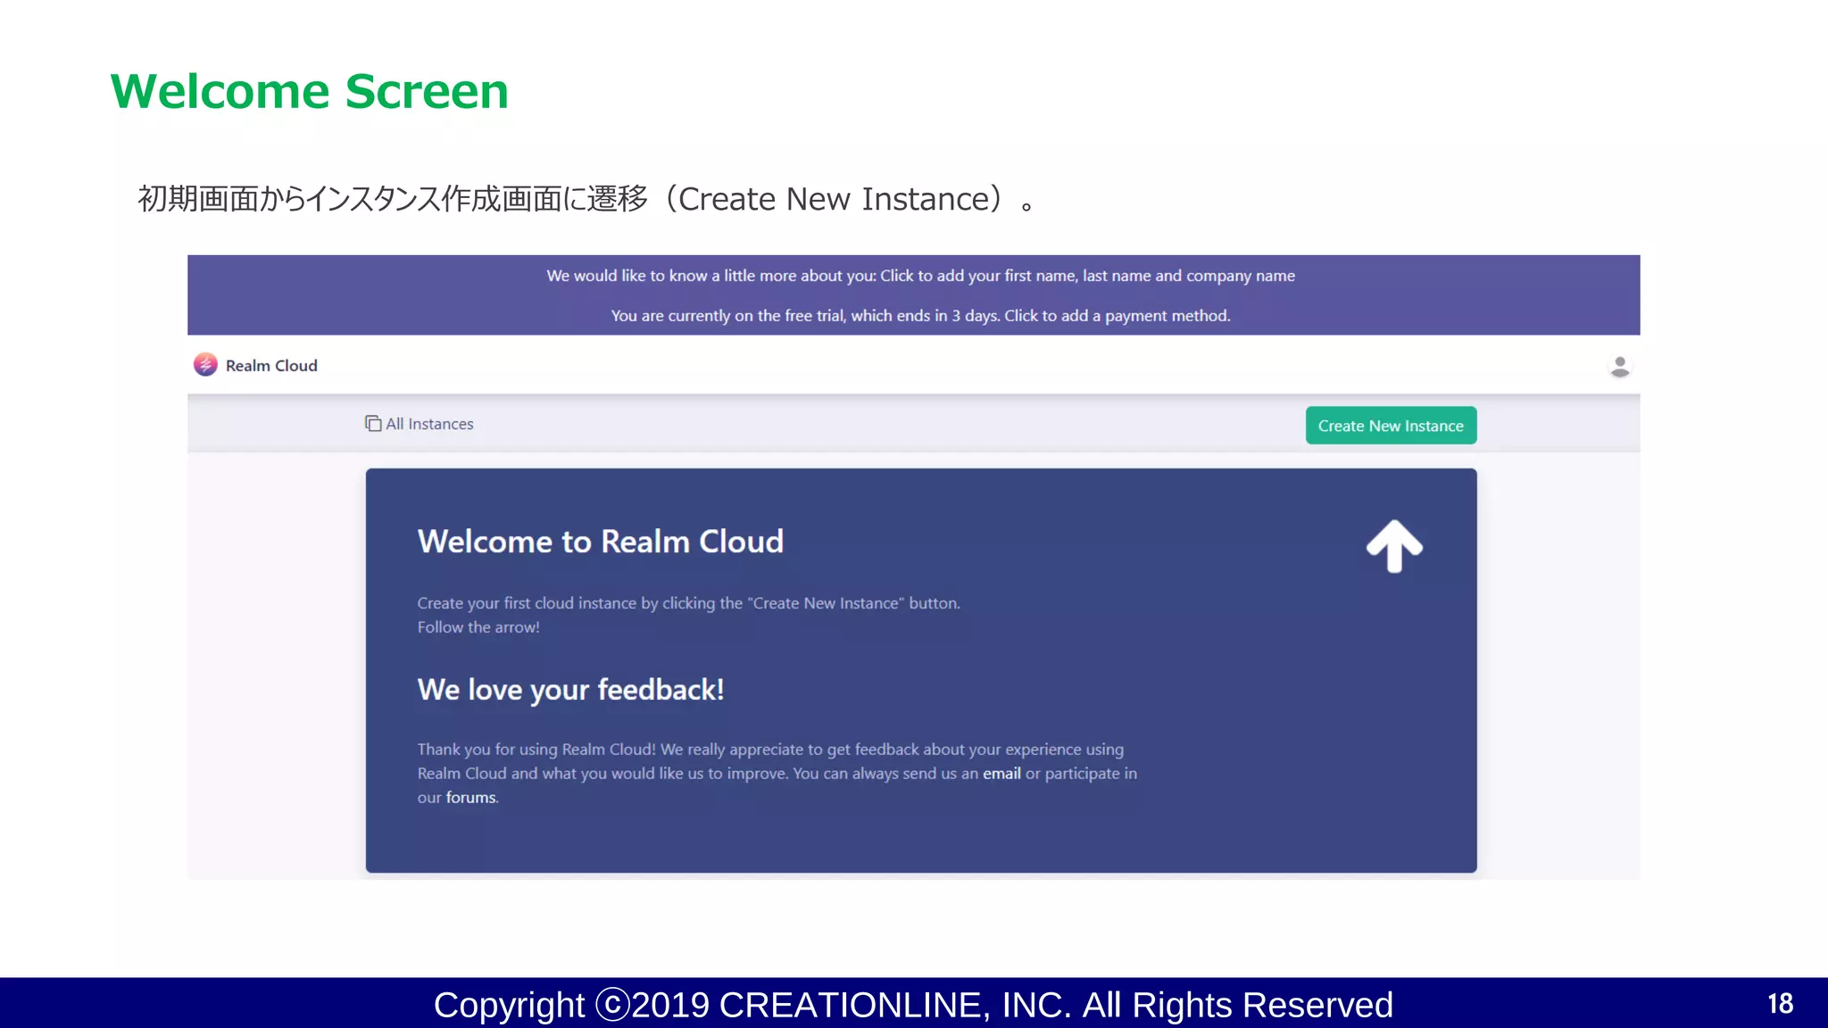Open the email feedback link

(x=1001, y=774)
